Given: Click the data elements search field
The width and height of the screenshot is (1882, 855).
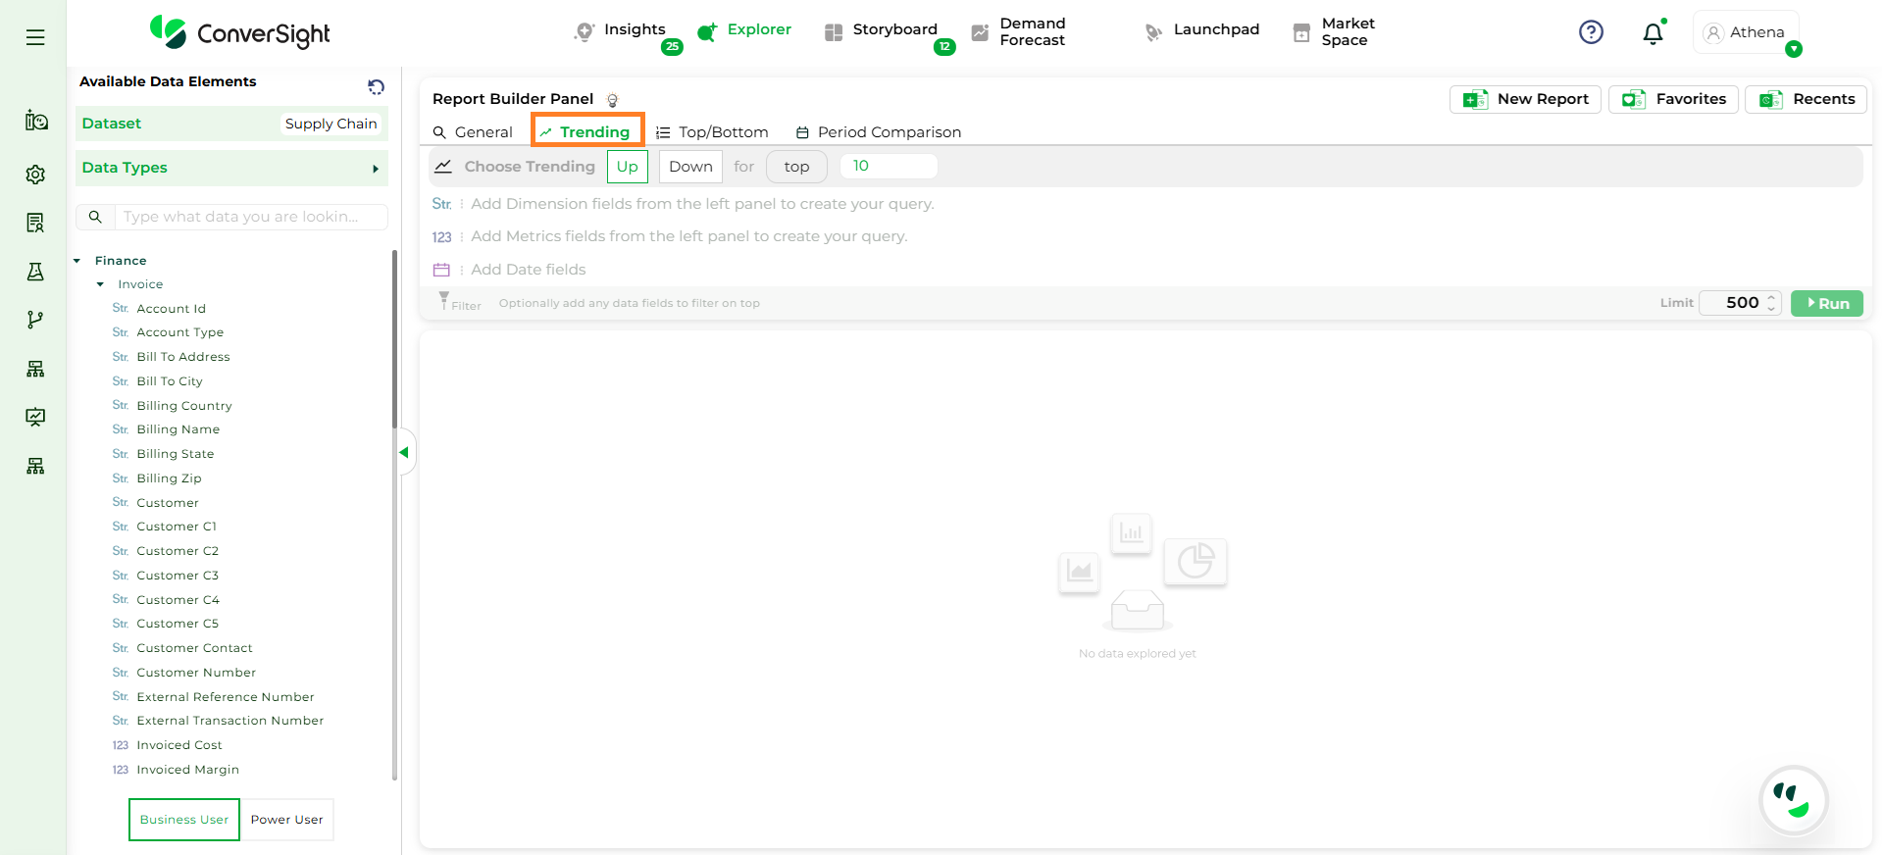Looking at the screenshot, I should tap(249, 217).
